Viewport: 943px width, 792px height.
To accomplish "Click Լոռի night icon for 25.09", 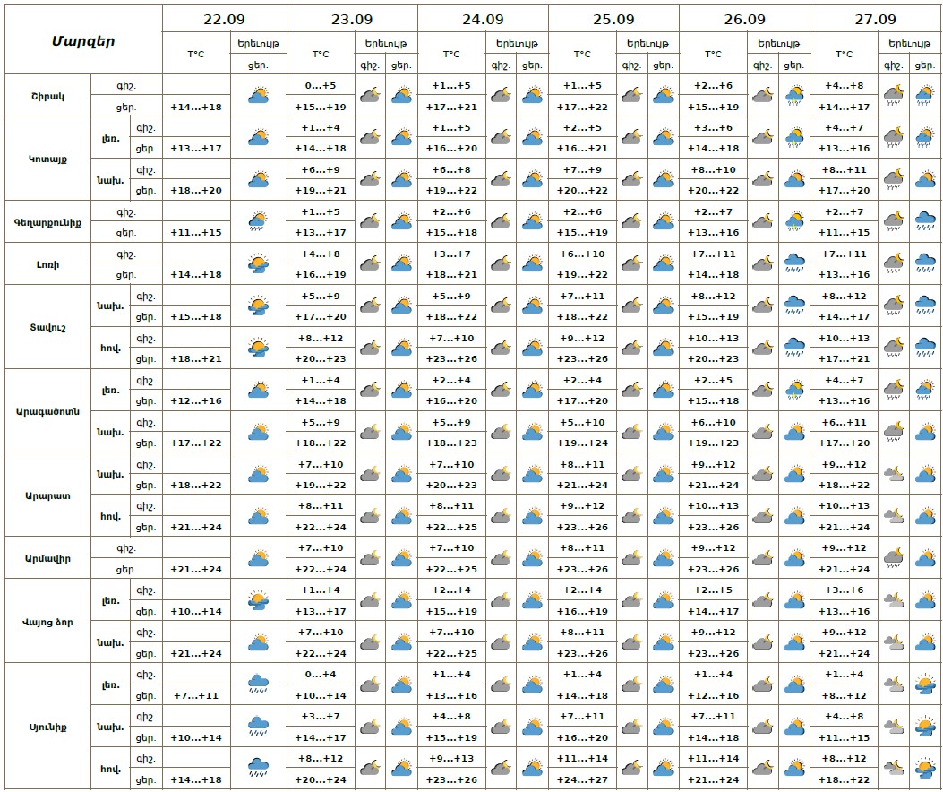I will [x=632, y=263].
